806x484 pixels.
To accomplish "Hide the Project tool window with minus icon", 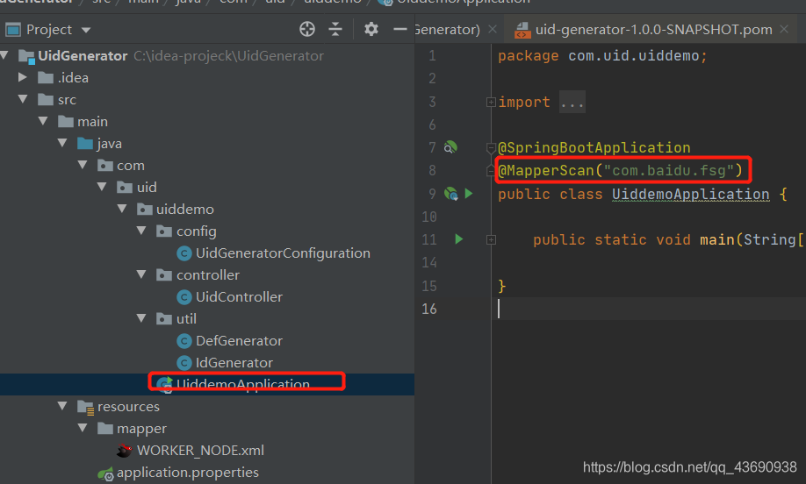I will tap(399, 29).
